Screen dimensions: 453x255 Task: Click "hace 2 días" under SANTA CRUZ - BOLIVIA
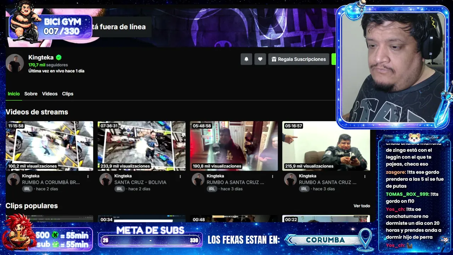(139, 189)
